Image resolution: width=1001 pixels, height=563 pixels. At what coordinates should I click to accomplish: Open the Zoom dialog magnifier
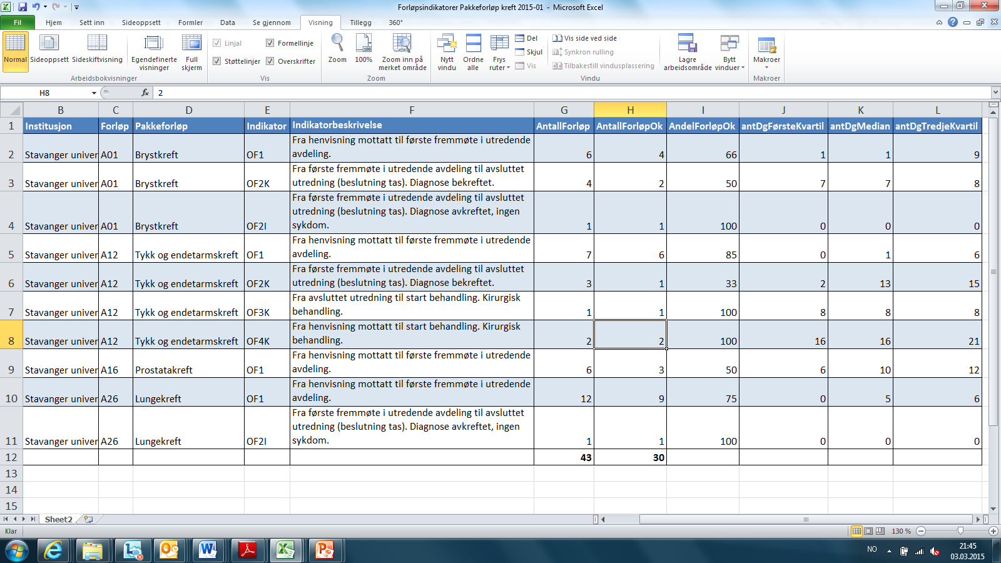click(x=337, y=49)
